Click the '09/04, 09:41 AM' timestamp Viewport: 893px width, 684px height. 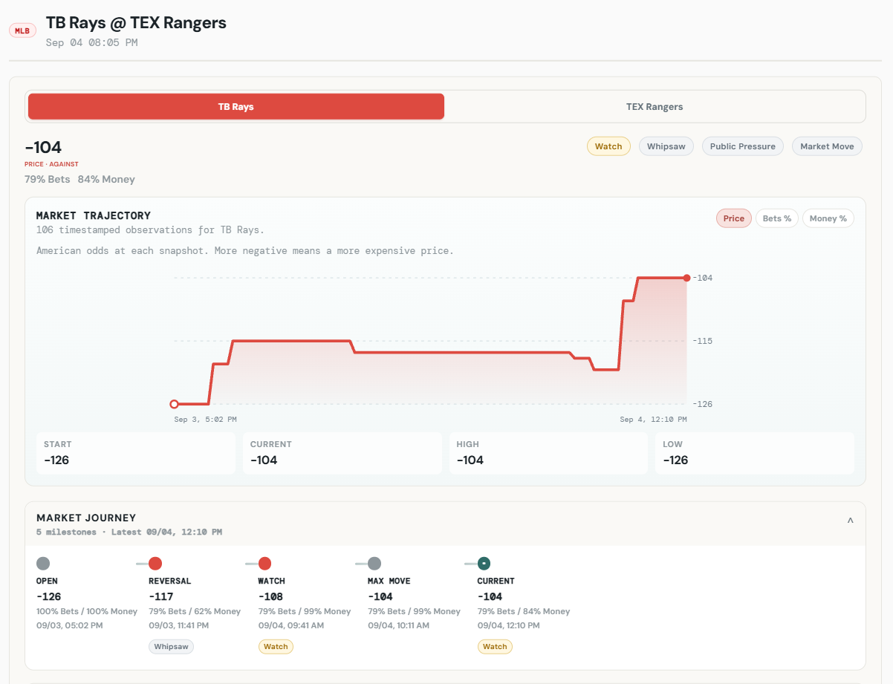(x=291, y=625)
